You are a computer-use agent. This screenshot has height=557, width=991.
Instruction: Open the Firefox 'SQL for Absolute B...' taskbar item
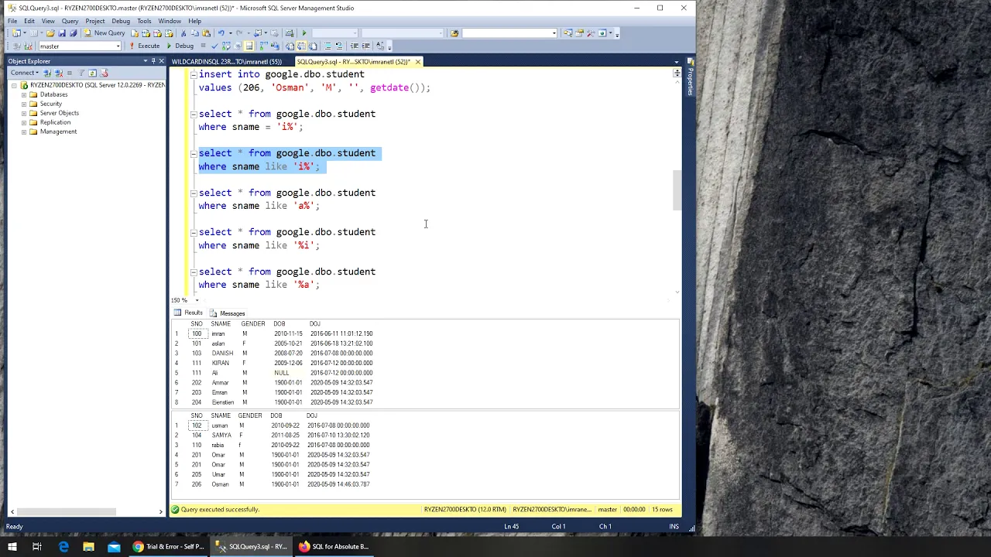click(334, 547)
